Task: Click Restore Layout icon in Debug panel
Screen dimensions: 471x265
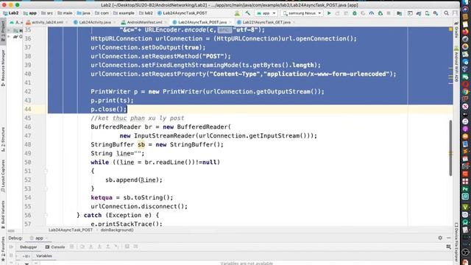Action: tap(449, 247)
